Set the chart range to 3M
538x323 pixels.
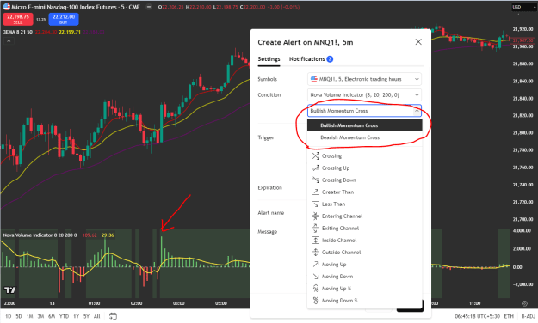click(40, 316)
